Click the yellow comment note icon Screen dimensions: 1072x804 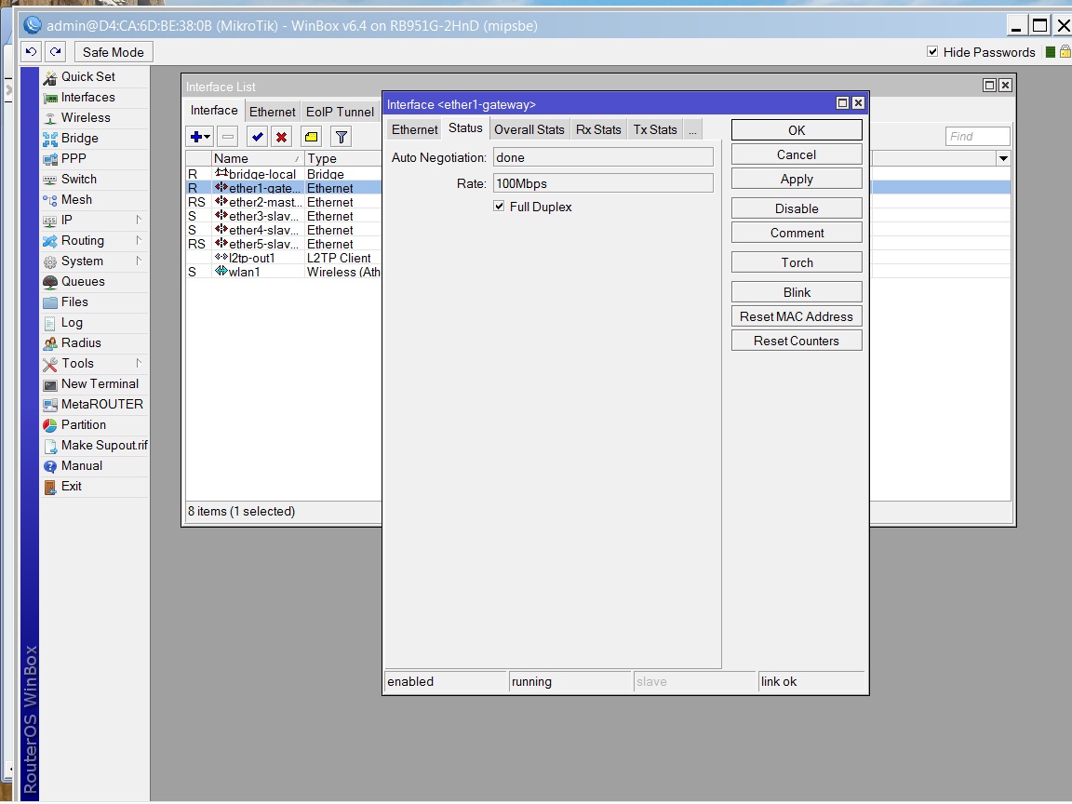click(311, 137)
